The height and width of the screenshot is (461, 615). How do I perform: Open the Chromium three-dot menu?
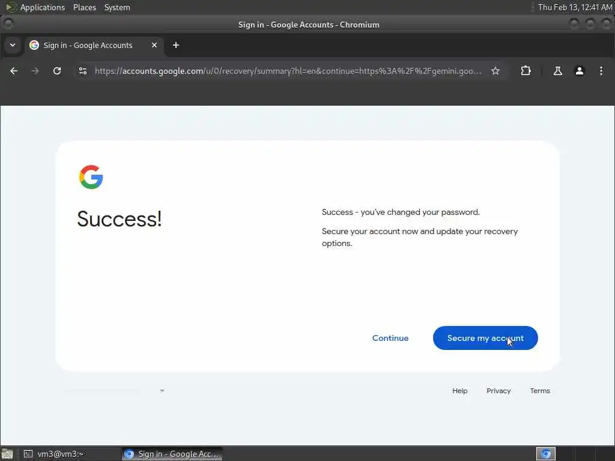click(x=601, y=71)
